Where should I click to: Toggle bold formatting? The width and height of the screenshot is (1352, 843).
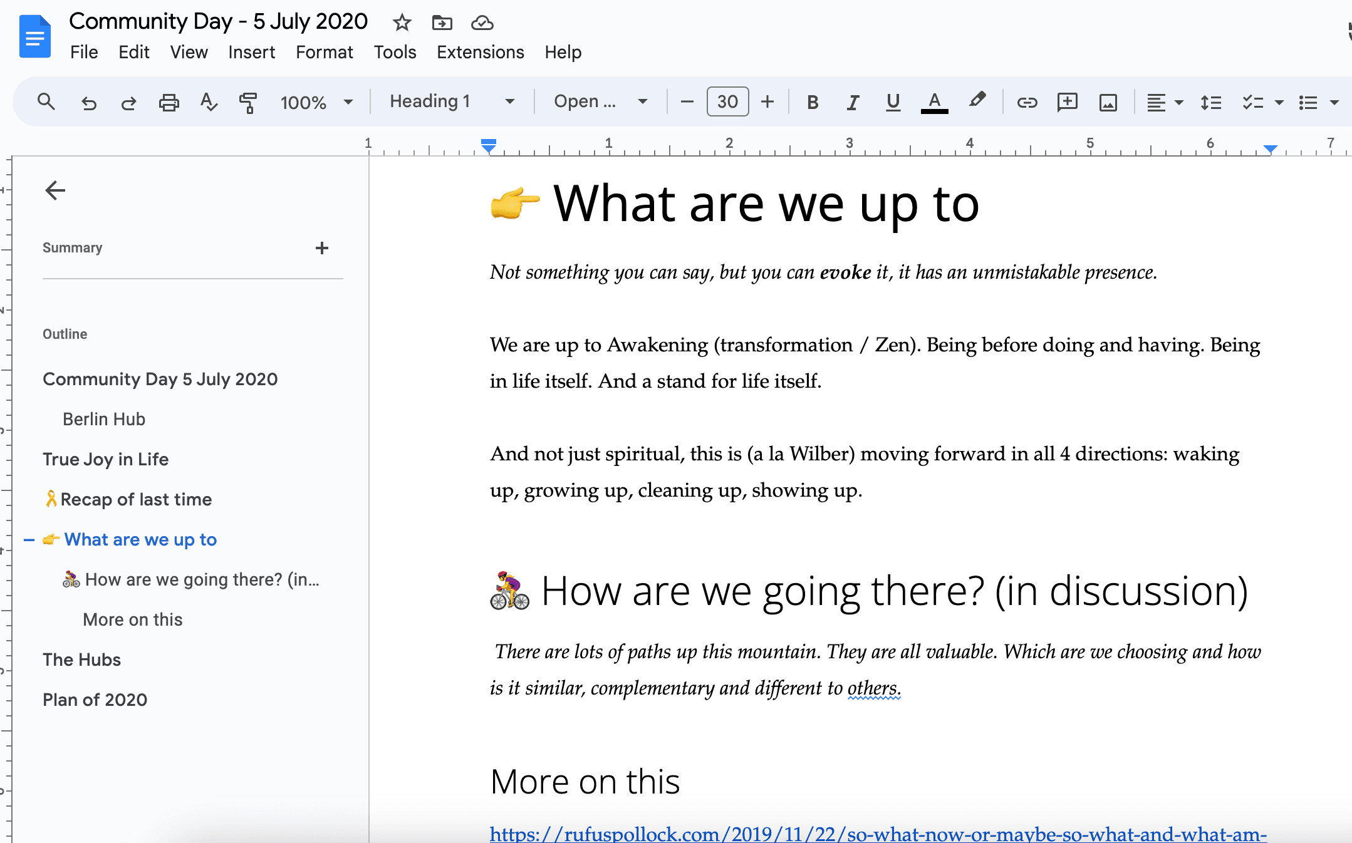(x=813, y=102)
